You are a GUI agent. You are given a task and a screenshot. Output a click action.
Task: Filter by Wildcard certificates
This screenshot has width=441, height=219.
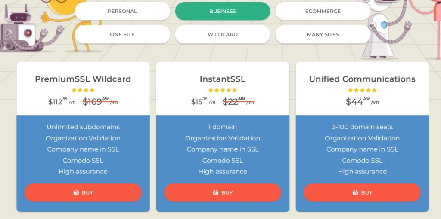(x=223, y=34)
